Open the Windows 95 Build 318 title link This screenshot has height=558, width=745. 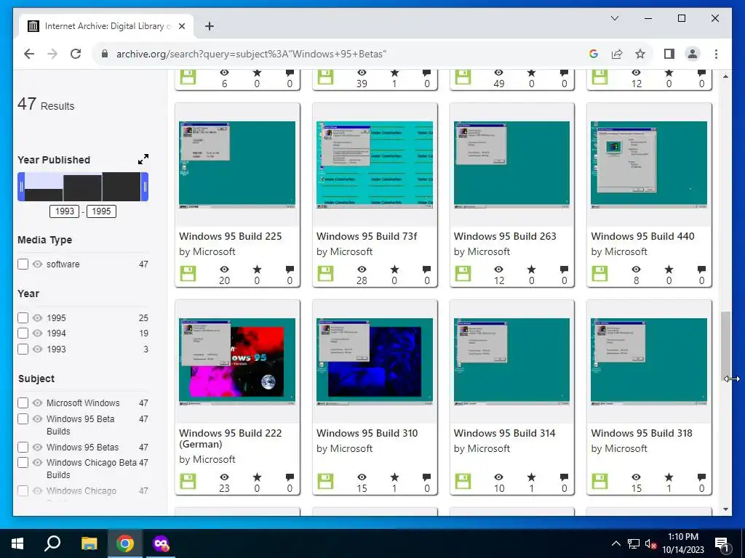coord(642,433)
